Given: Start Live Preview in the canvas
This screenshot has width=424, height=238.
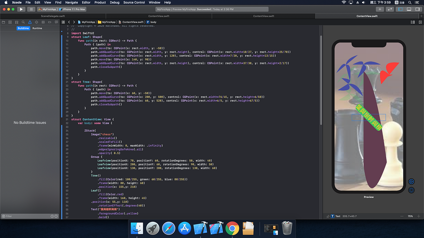Looking at the screenshot, I should [411, 182].
